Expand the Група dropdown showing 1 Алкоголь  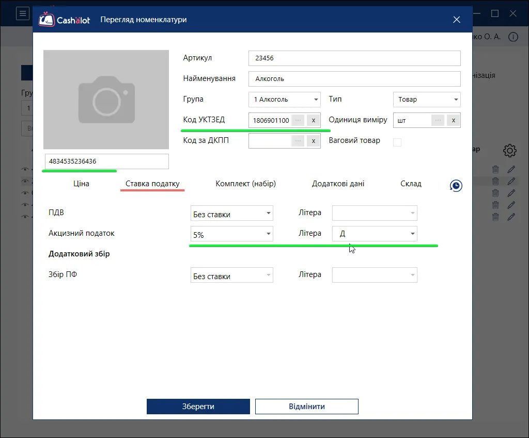285,100
